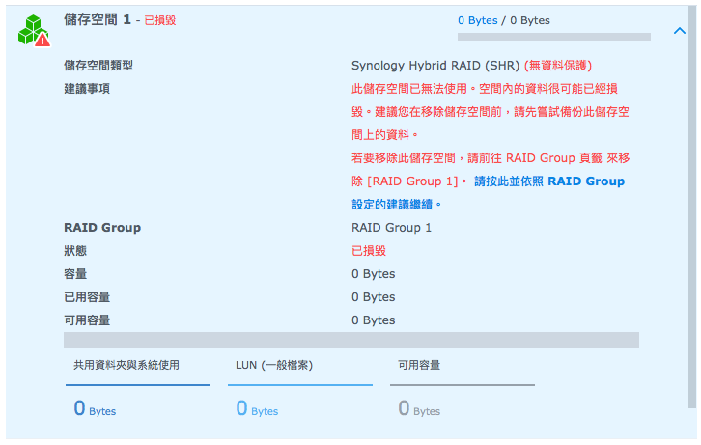Click the 可用容量 row label above bar
The image size is (701, 445).
tap(87, 320)
